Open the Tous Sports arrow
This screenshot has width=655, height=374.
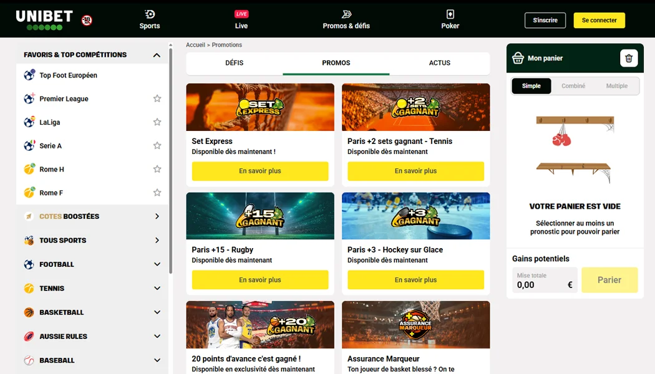pos(157,241)
